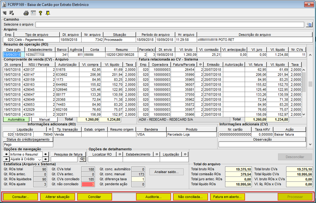Click the Localizar RO button
Image resolution: width=316 pixels, height=203 pixels.
pyautogui.click(x=102, y=154)
